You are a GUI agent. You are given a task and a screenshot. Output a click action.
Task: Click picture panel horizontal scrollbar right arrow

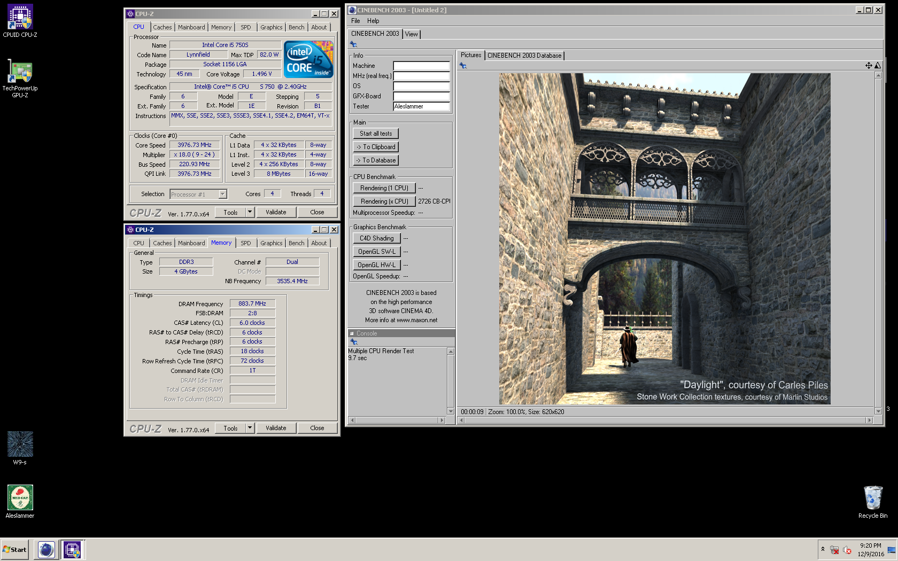point(869,420)
